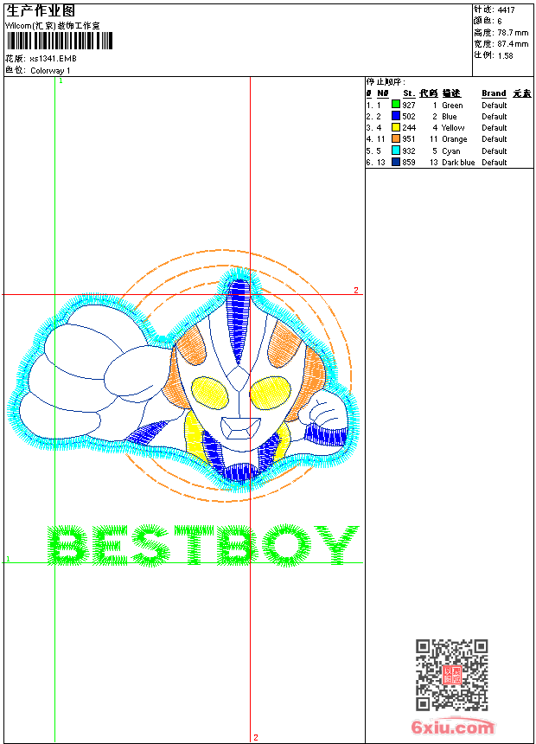The height and width of the screenshot is (744, 536).
Task: Click the stitch count 244 for Yellow
Action: click(x=409, y=128)
